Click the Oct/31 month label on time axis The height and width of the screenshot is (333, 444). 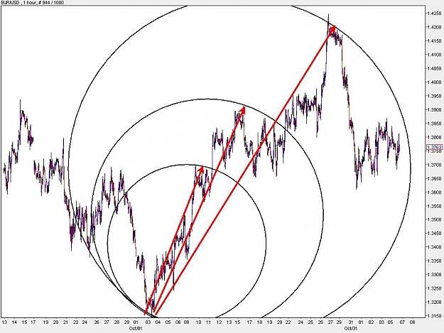(350, 329)
